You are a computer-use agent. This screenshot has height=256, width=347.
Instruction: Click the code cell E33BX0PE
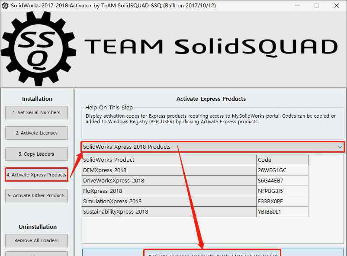click(x=282, y=202)
